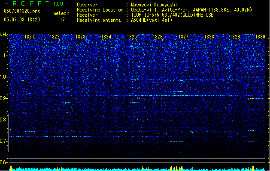Image resolution: width=270 pixels, height=171 pixels.
Task: Click the 1329 time marker
Action: click(x=235, y=37)
